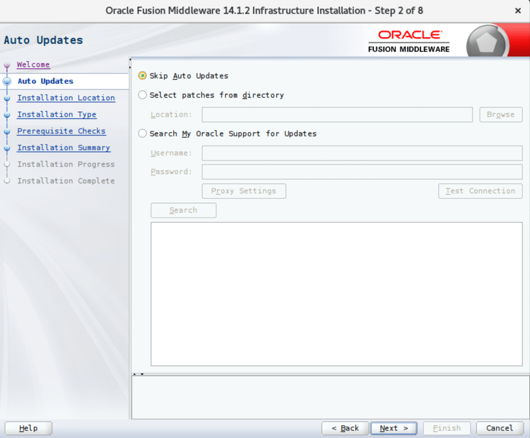The height and width of the screenshot is (438, 530).
Task: Click the empty patch results list area
Action: pos(337,294)
